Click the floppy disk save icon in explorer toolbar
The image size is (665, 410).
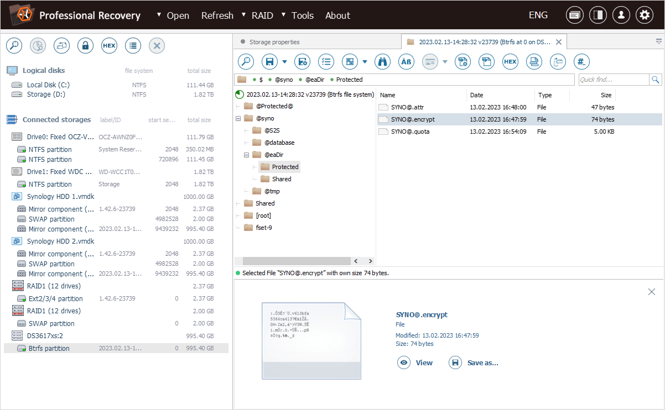tap(270, 62)
